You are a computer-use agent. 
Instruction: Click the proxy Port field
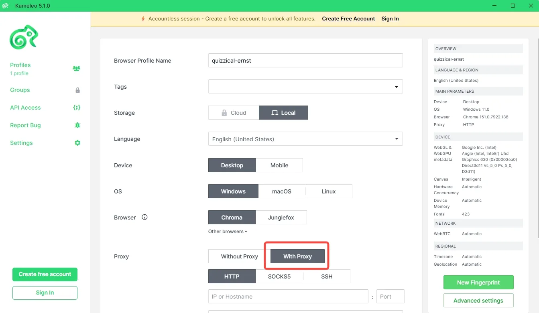pyautogui.click(x=391, y=297)
